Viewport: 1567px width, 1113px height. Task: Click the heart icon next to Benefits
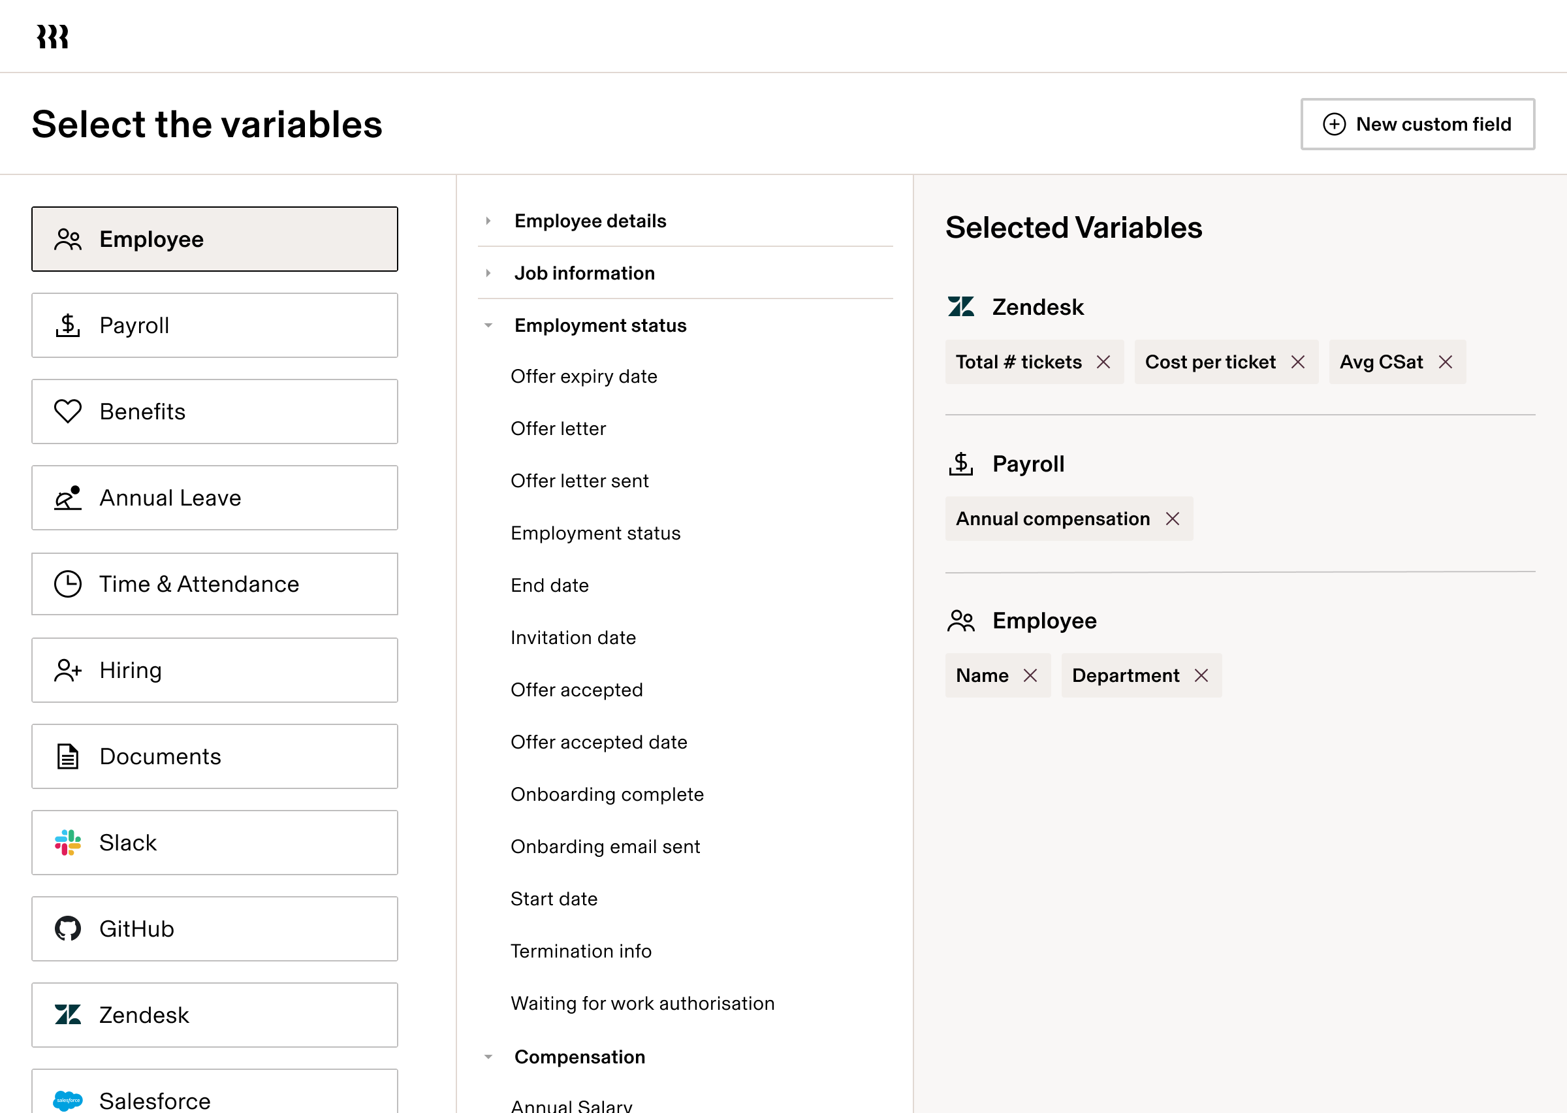[67, 411]
